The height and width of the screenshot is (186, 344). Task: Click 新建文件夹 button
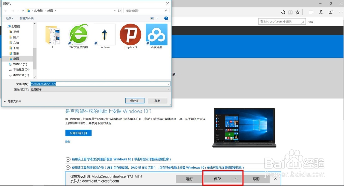(x=27, y=18)
